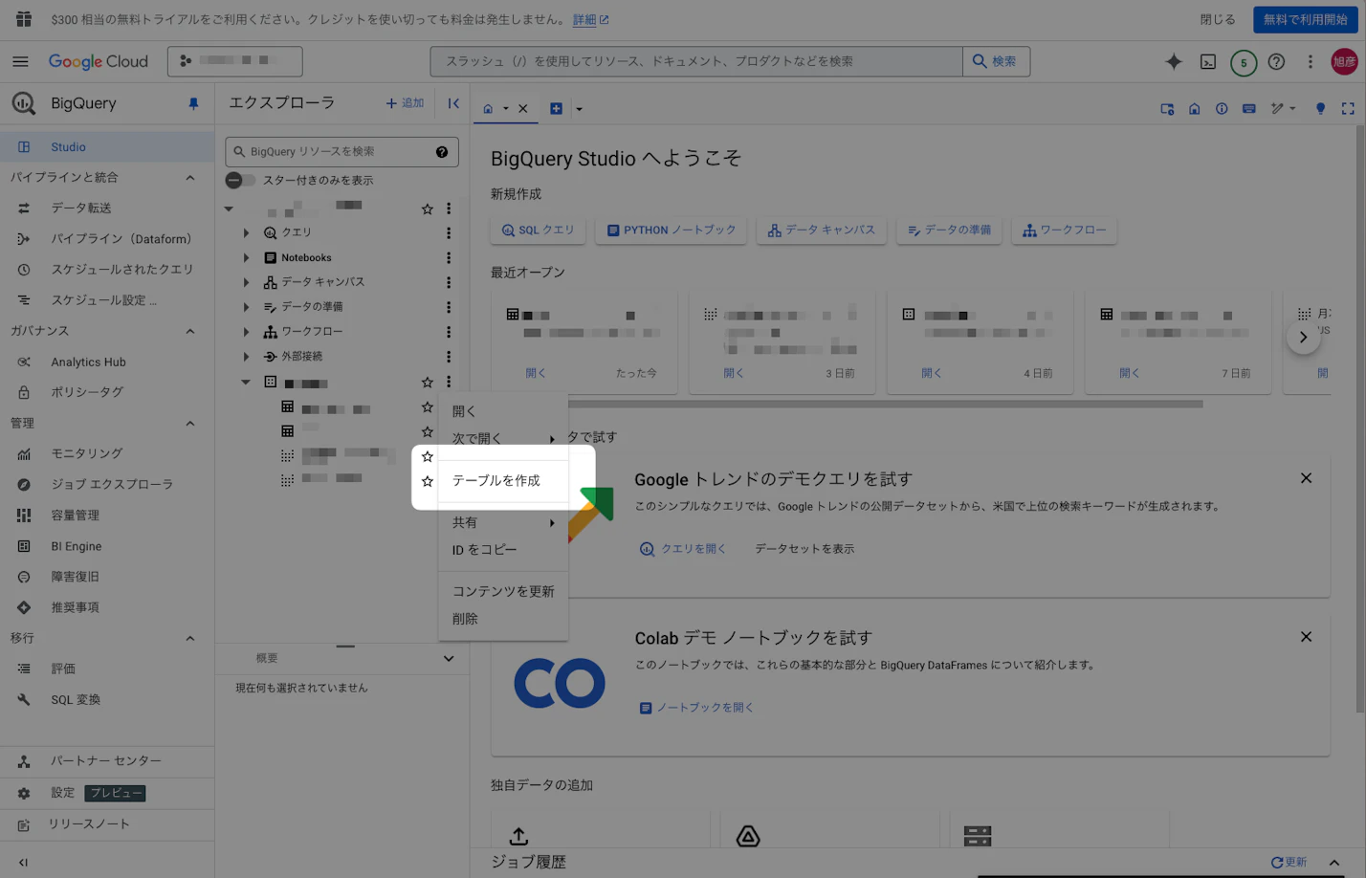Click the SQL クエリ button
Viewport: 1366px width, 878px height.
point(538,230)
